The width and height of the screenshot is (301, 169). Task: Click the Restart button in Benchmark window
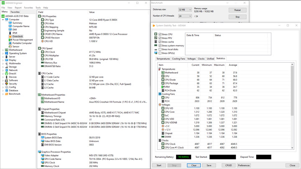pyautogui.click(x=237, y=10)
